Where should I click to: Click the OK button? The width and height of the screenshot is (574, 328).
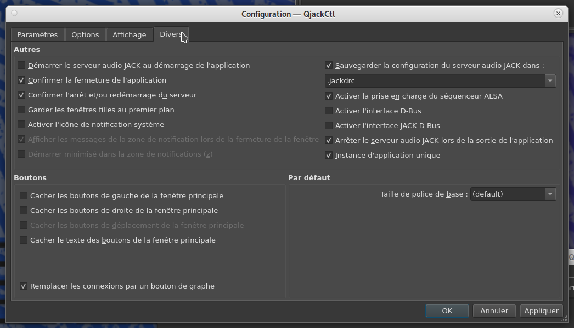click(447, 311)
